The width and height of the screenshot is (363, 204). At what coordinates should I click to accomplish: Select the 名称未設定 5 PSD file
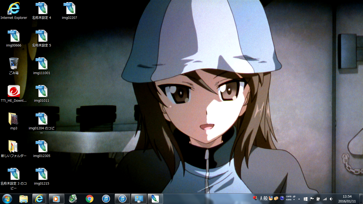[41, 39]
